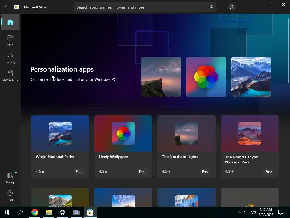Screen dimensions: 290x218
Task: Open Movies & TV section in sidebar
Action: coord(10,76)
